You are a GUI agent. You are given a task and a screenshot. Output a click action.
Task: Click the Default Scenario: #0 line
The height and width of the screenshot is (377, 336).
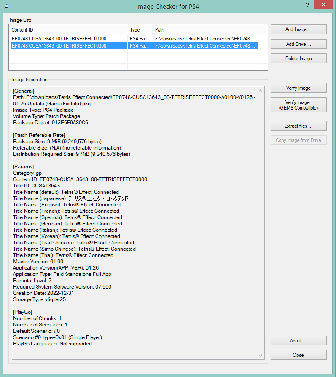pyautogui.click(x=36, y=331)
